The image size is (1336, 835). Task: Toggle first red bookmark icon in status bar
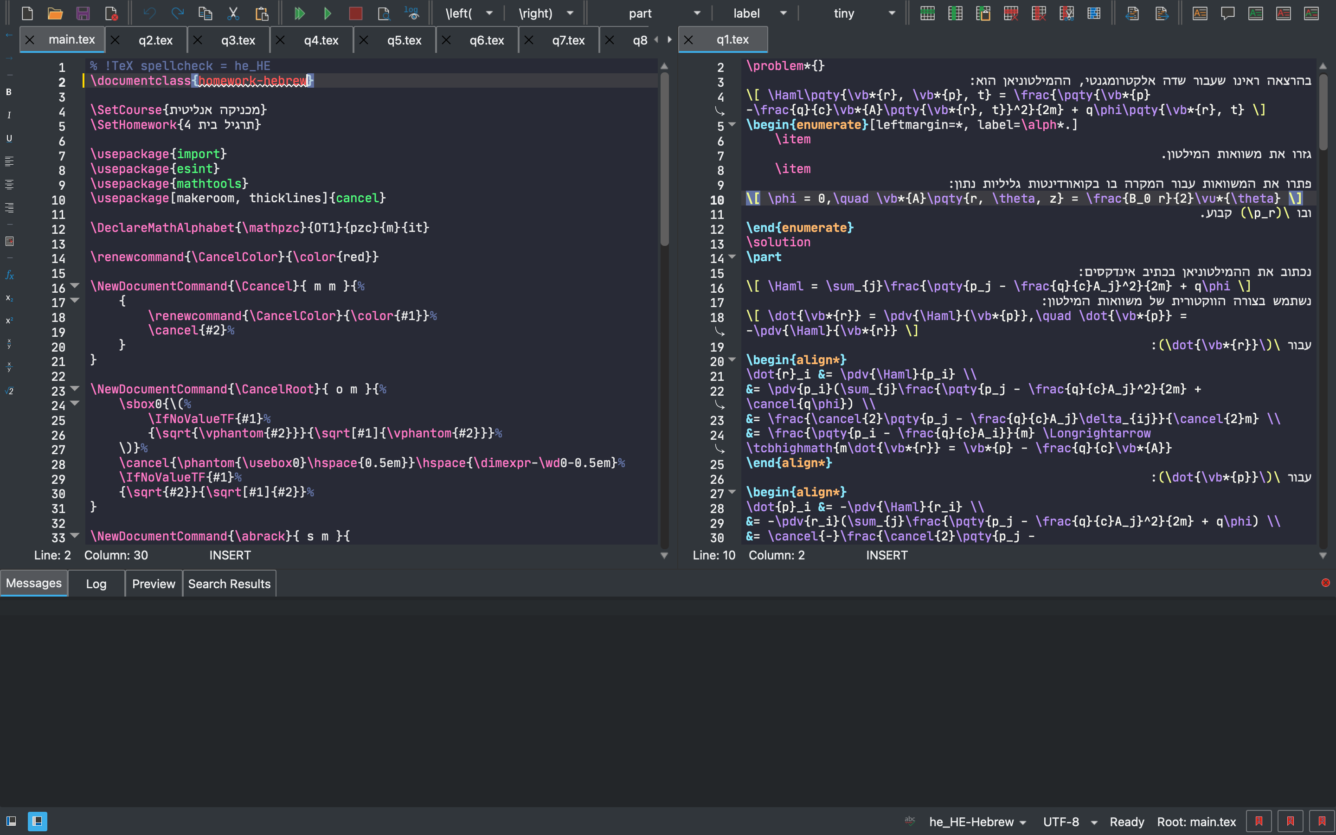pos(1259,821)
